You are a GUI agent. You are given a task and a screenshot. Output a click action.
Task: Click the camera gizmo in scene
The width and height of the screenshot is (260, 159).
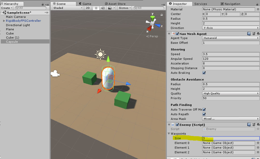(55, 74)
